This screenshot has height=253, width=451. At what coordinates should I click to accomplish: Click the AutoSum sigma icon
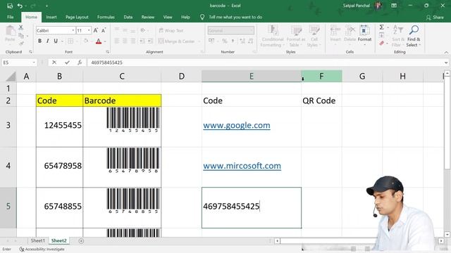click(x=381, y=27)
